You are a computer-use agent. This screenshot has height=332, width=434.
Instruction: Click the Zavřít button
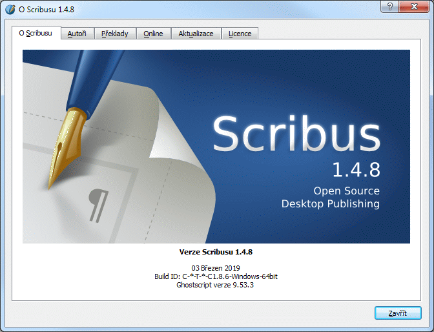coord(398,313)
